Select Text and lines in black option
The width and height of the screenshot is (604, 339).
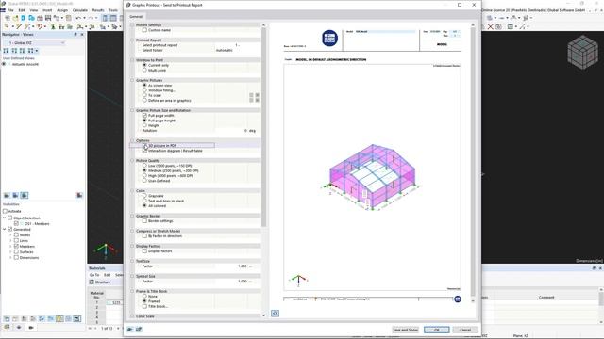(144, 201)
